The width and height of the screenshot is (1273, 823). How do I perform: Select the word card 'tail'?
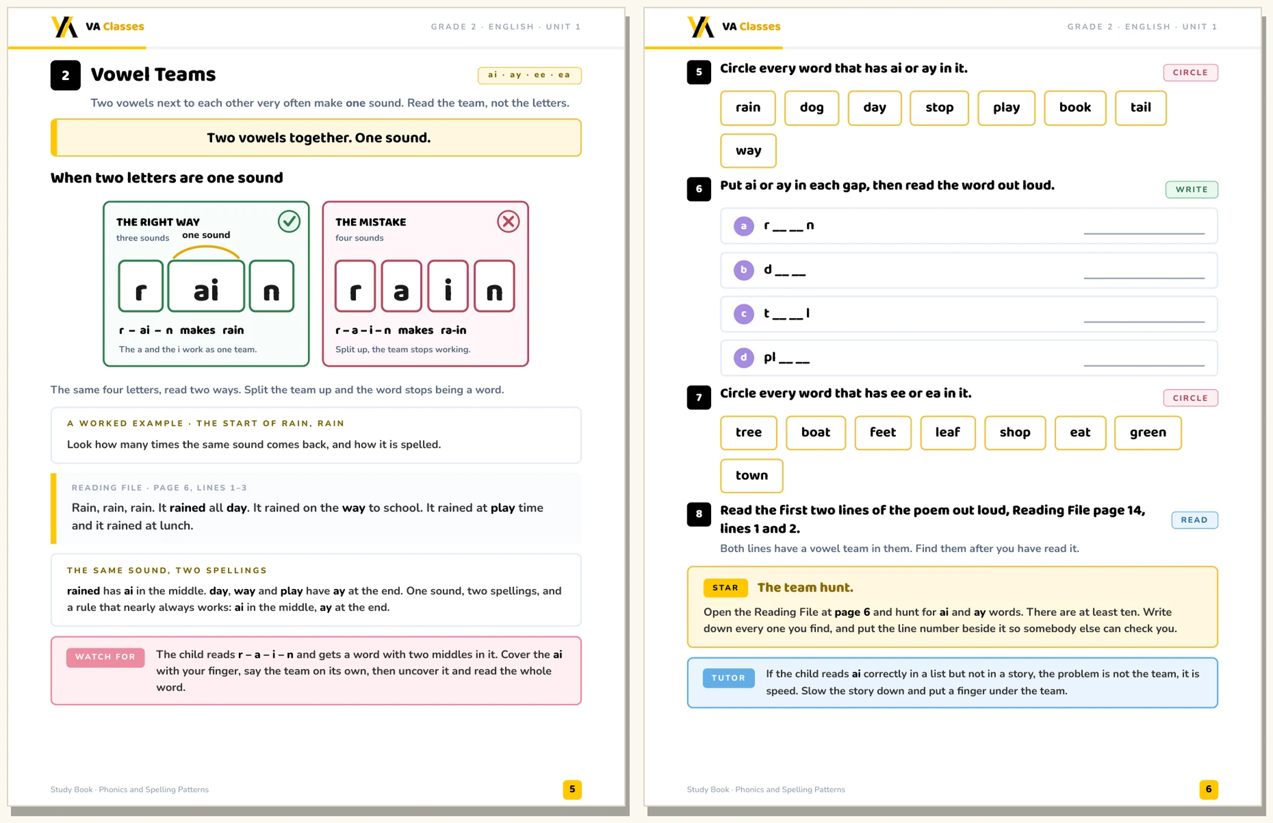(1141, 108)
